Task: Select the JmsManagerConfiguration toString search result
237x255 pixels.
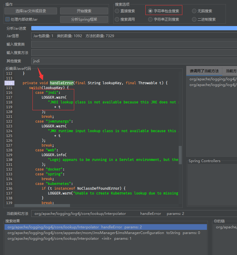Action: (104, 233)
